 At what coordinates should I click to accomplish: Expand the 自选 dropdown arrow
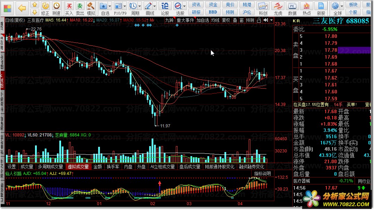[x=110, y=6]
